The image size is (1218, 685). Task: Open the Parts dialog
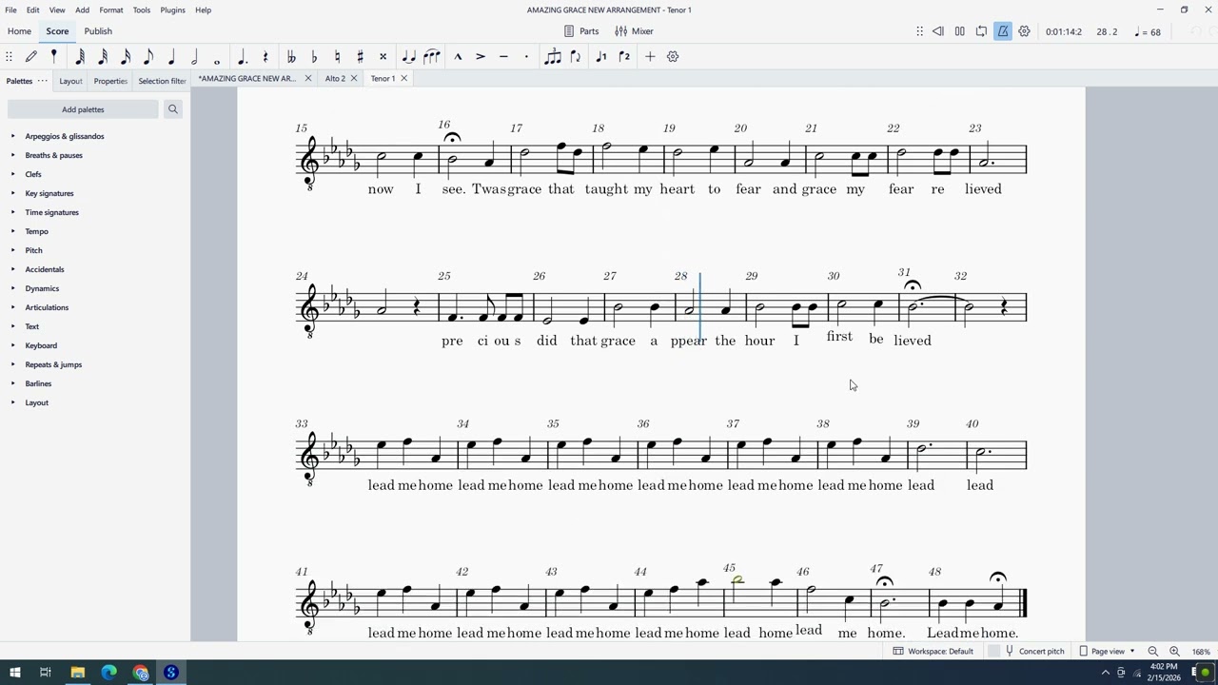pyautogui.click(x=581, y=31)
